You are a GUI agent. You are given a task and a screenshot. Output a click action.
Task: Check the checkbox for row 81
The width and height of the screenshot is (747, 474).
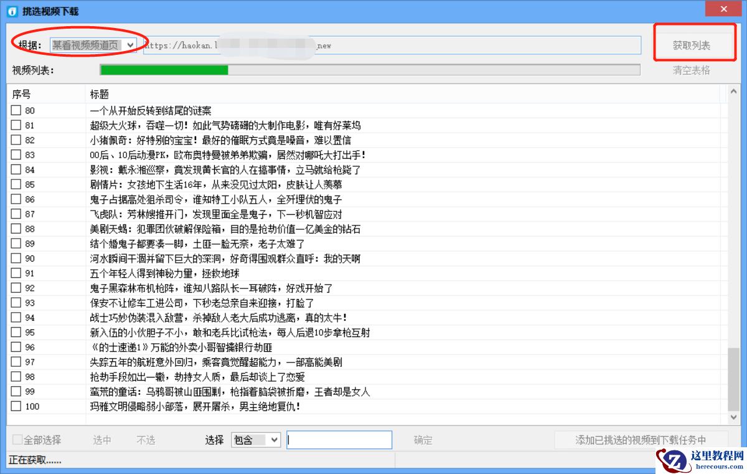tap(16, 125)
